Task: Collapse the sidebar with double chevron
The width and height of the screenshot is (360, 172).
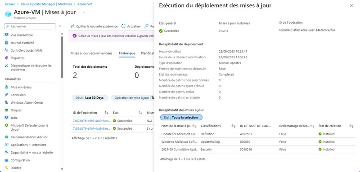Action: 60,26
